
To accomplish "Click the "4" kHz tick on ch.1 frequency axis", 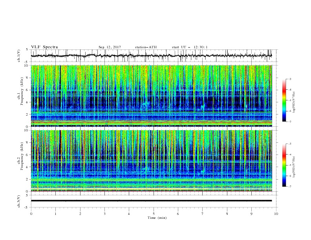I will coord(28,102).
